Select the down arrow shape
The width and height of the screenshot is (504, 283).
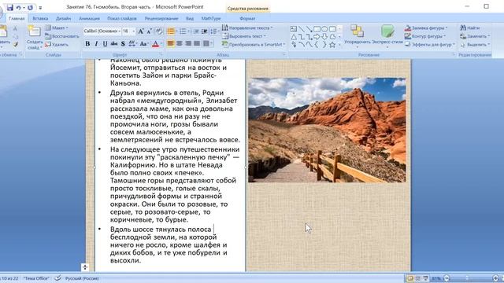(x=324, y=37)
